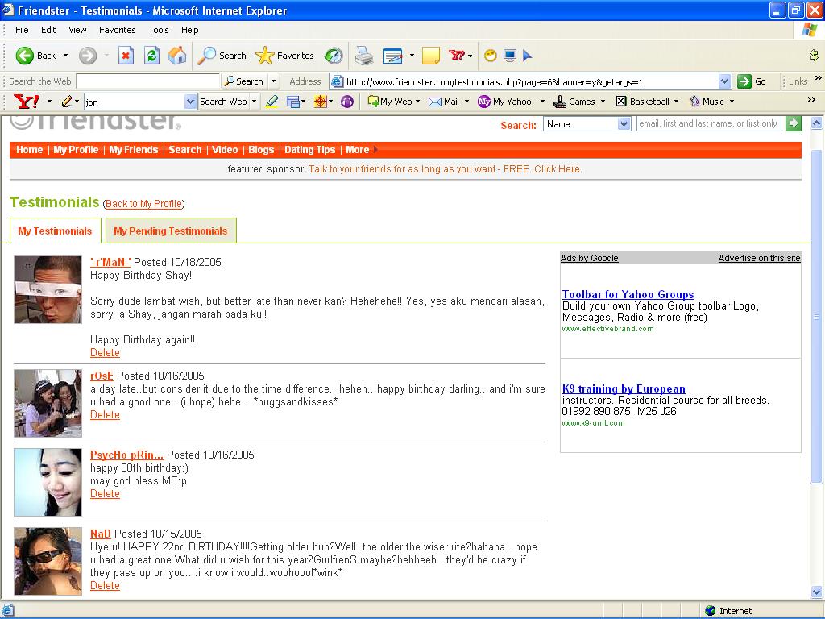
Task: Open PsycHo pRin... profile photo thumbnail
Action: [48, 482]
